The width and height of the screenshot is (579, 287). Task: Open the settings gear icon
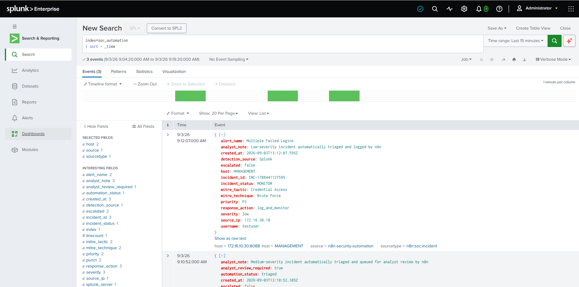[464, 9]
